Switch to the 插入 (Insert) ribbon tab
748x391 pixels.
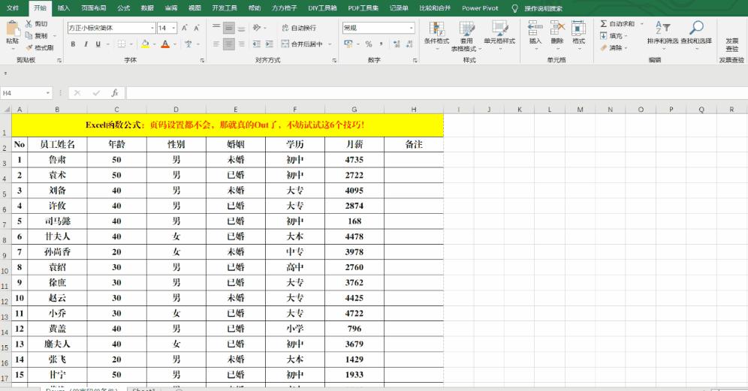(64, 8)
